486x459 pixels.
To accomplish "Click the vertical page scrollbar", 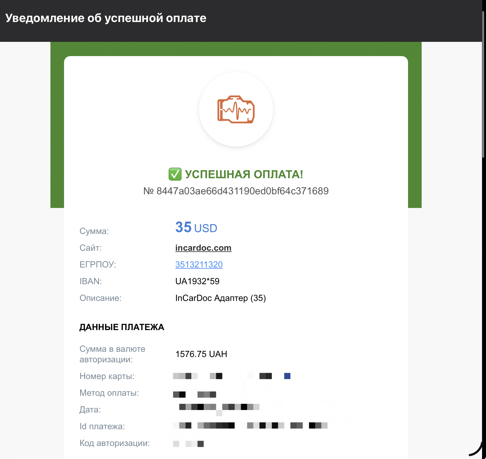I will click(x=484, y=85).
